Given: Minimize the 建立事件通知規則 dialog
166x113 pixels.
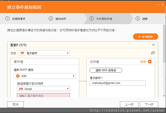Looking at the screenshot, I should [x=158, y=5].
